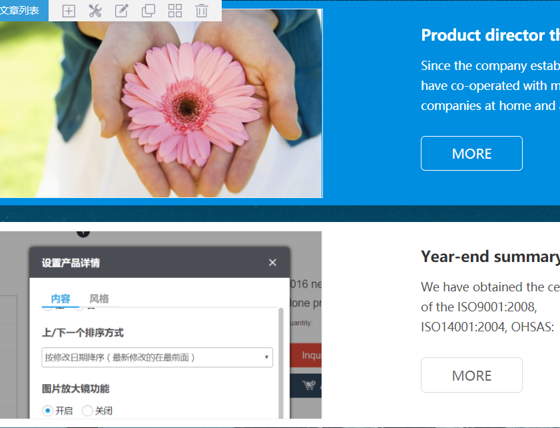Click the 文章列表 module label
Viewport: 560px width, 428px height.
(19, 11)
